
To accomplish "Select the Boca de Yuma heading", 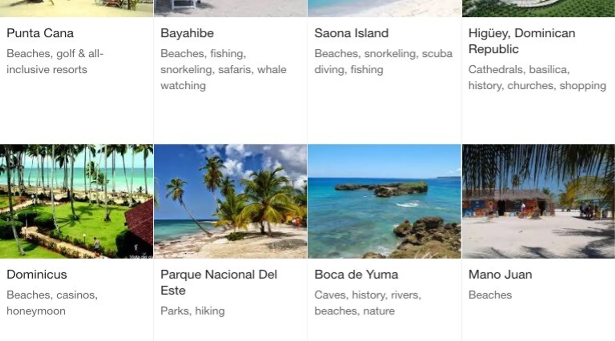I will point(356,275).
